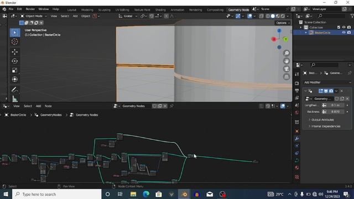Viewport: 354px width, 199px height.
Task: Toggle snapping magnet in viewport header
Action: pyautogui.click(x=152, y=16)
